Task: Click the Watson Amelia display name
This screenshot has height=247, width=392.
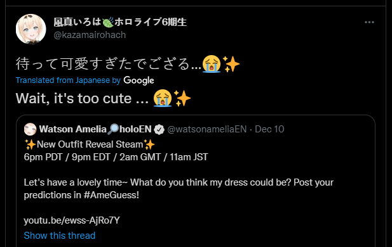Action: coord(73,129)
